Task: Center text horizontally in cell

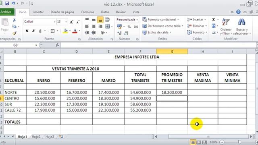Action: pos(94,26)
